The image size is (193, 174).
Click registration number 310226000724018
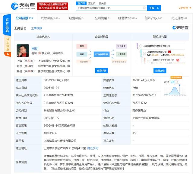(x=144, y=95)
